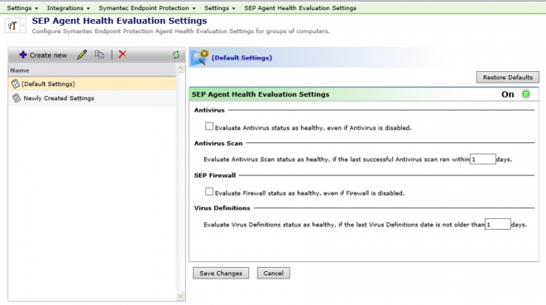This screenshot has width=546, height=305.
Task: Select SEP Agent Health Evaluation Settings breadcrumb
Action: click(x=300, y=7)
